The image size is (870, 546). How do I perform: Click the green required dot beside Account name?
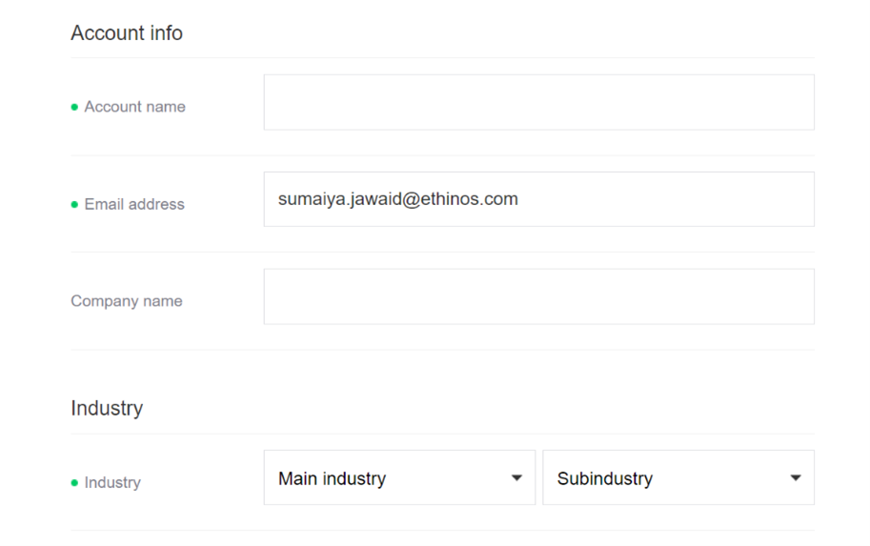[75, 108]
